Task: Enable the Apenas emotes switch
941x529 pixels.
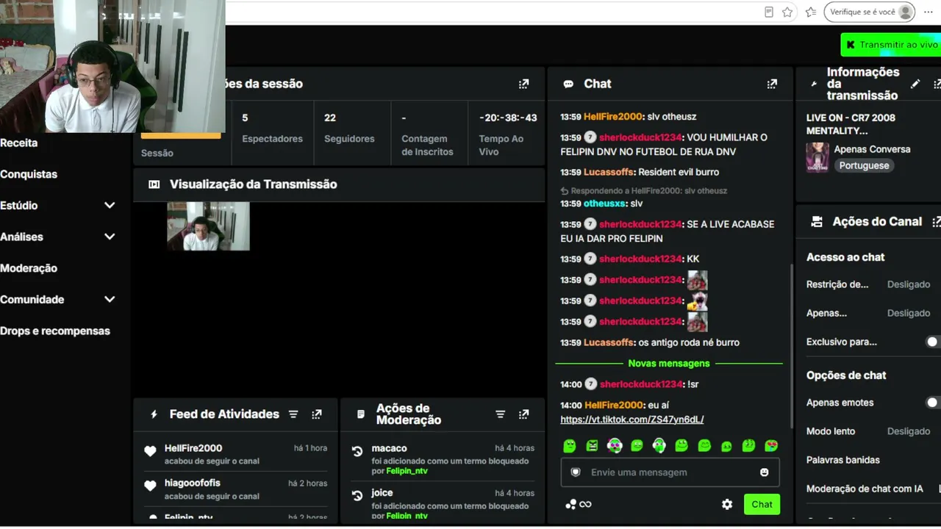Action: point(931,403)
